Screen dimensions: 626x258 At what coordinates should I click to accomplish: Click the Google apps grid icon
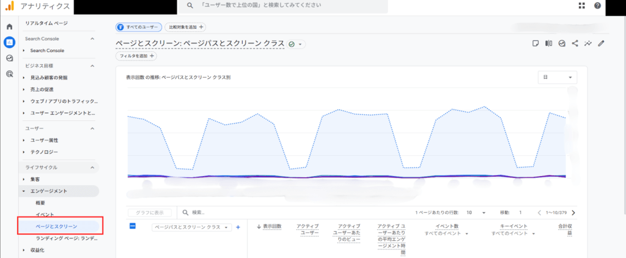581,6
